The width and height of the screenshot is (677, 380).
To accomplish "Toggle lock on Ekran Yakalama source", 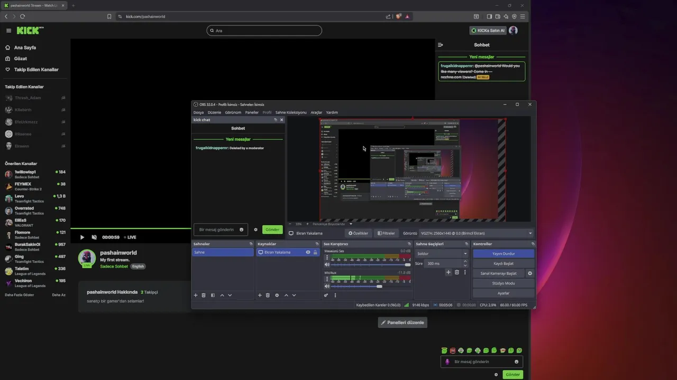I will coord(315,252).
